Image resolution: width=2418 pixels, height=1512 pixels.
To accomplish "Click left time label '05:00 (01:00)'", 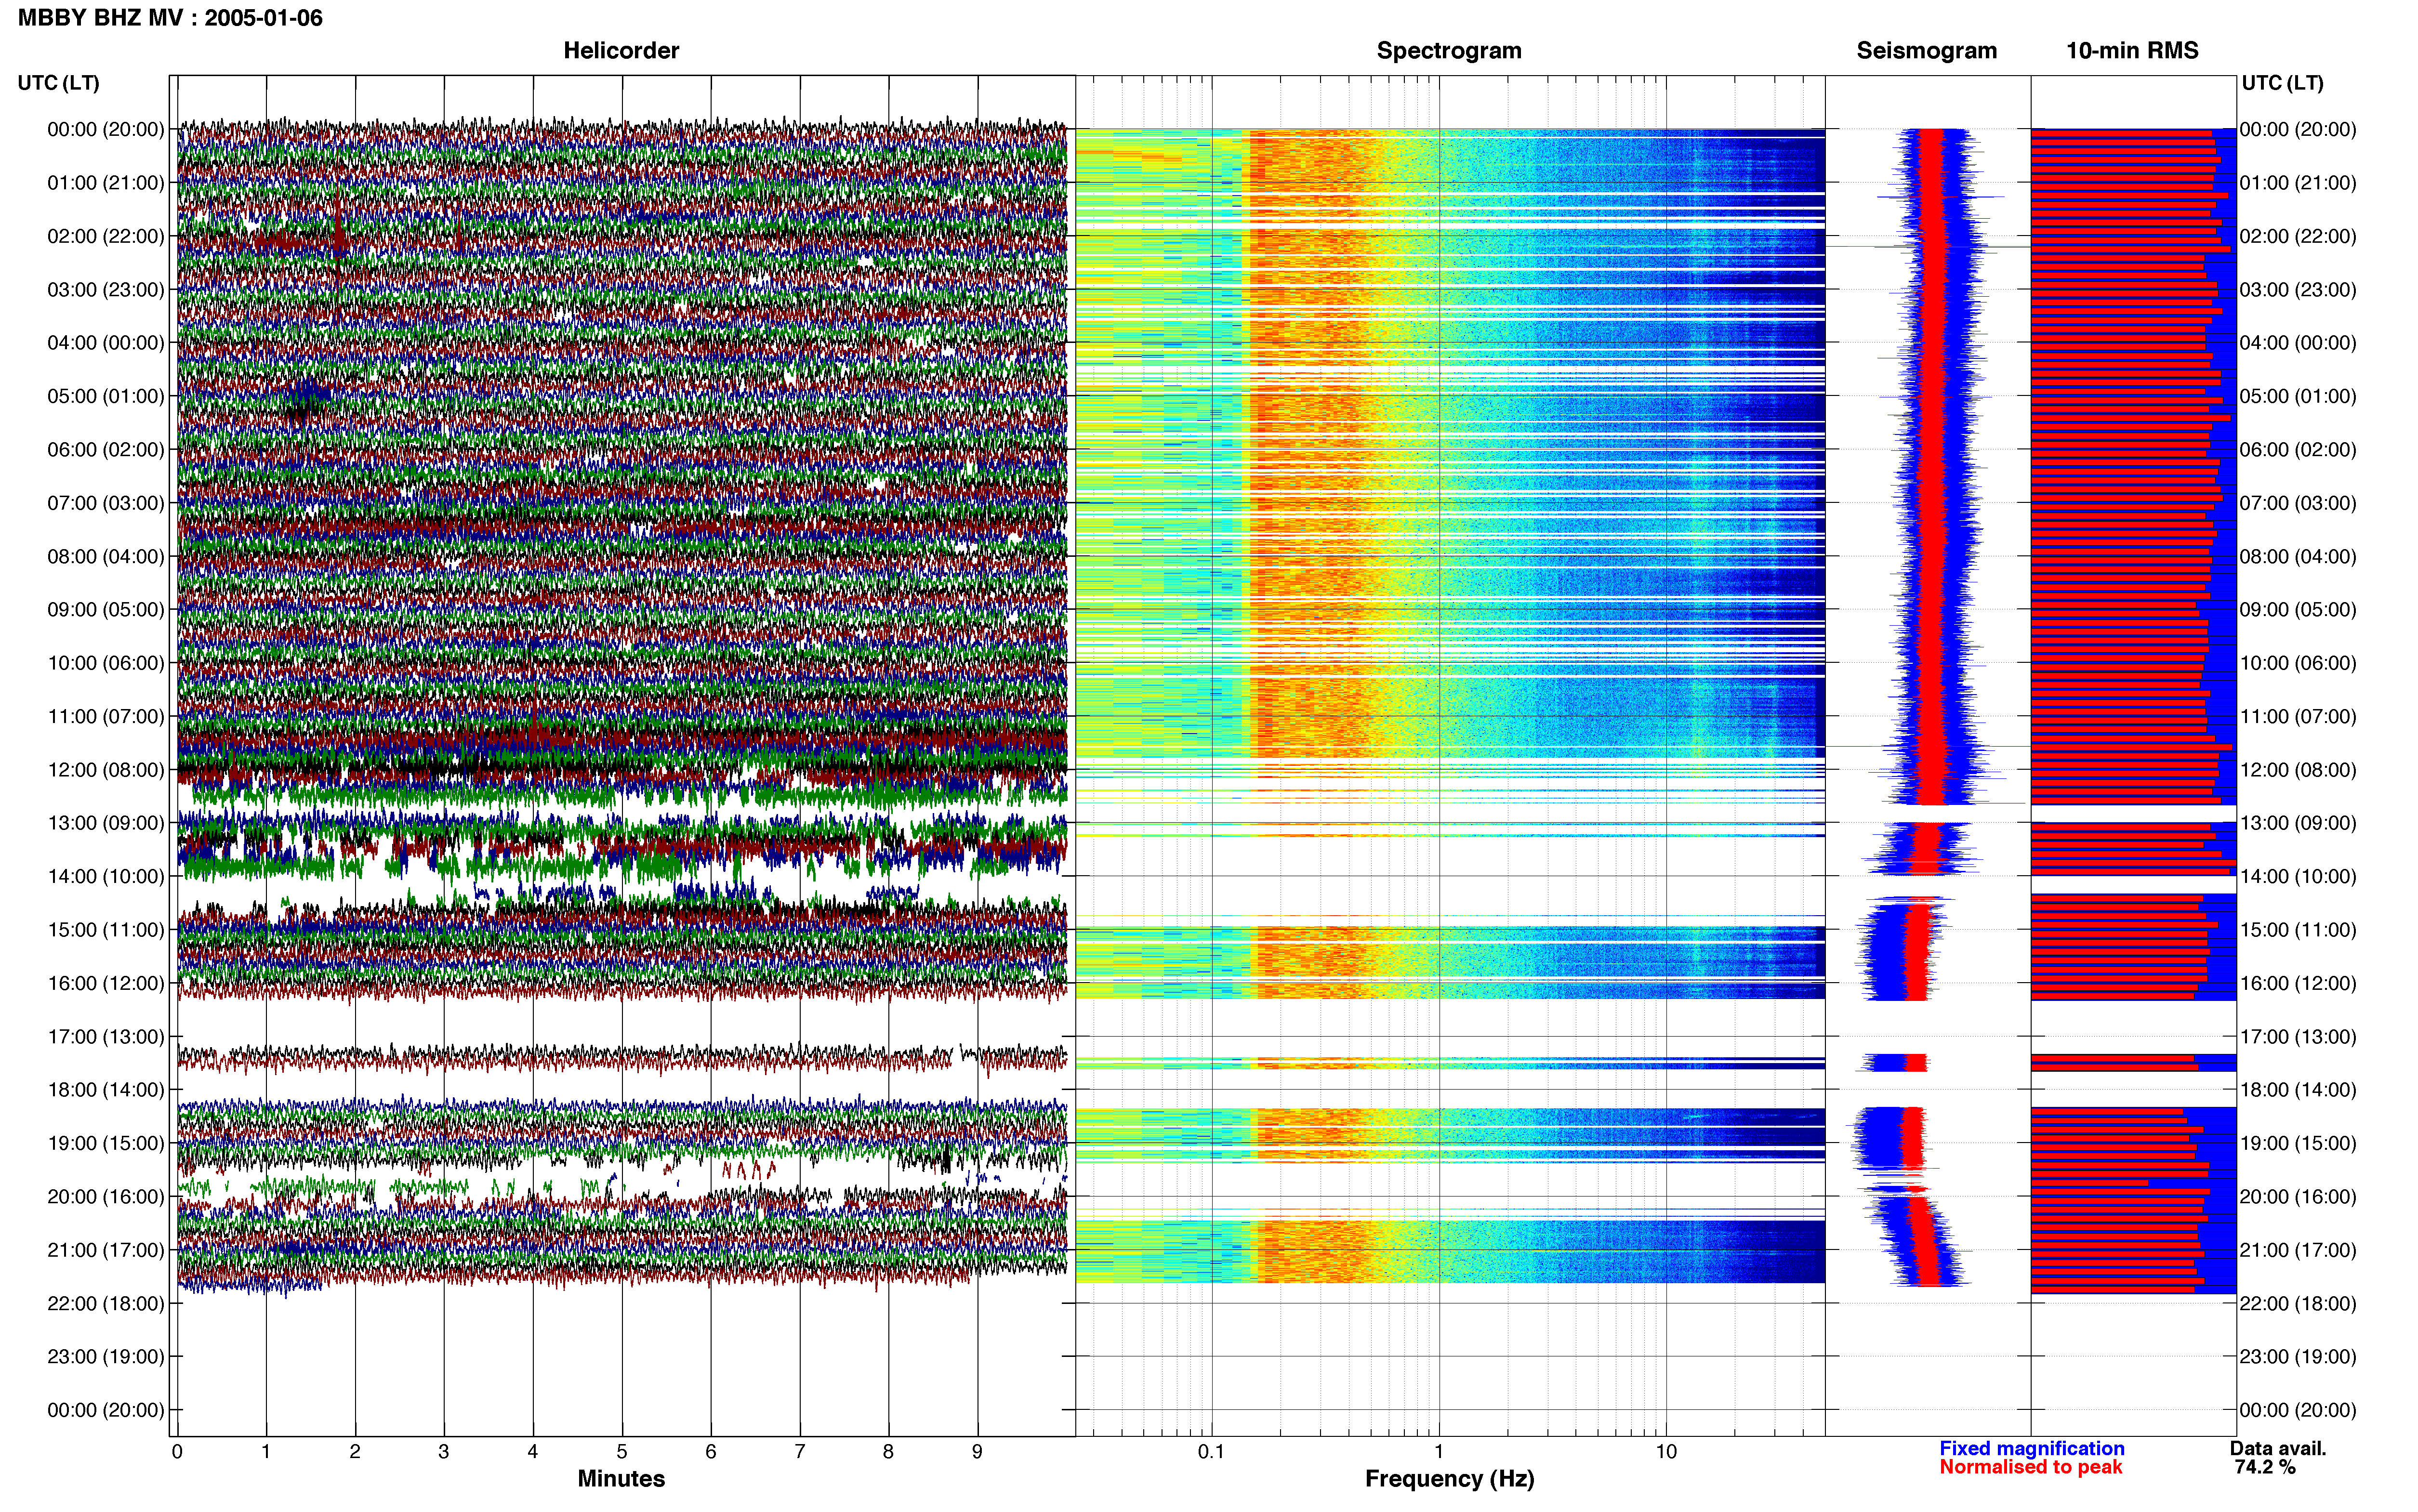I will [106, 396].
